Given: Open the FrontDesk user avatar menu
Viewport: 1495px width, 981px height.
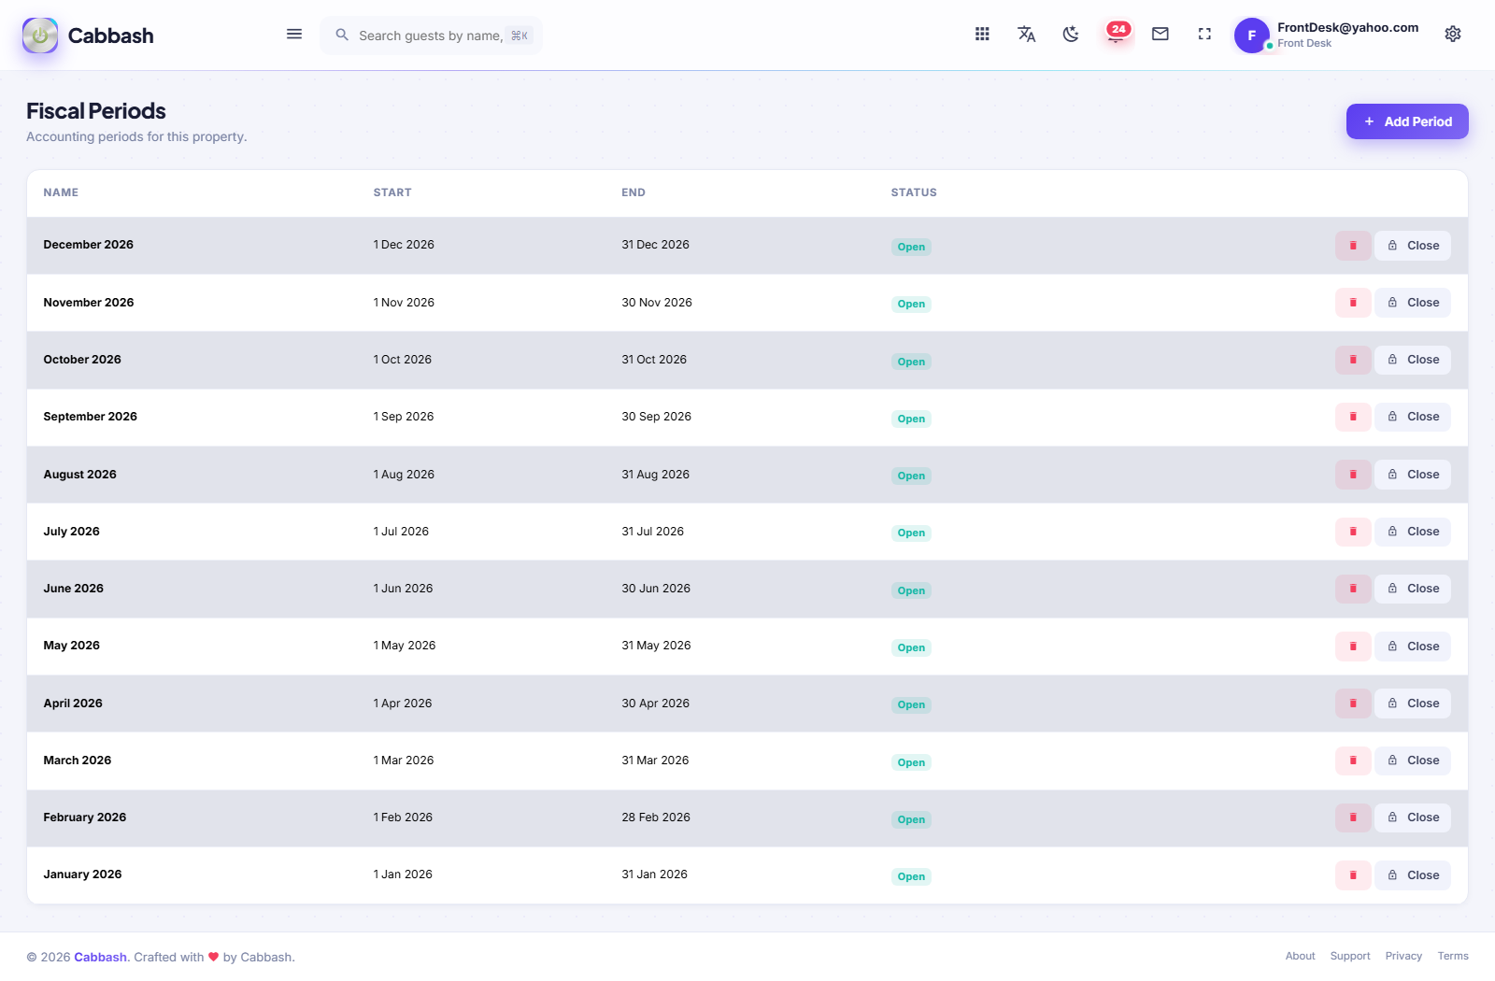Looking at the screenshot, I should tap(1252, 36).
